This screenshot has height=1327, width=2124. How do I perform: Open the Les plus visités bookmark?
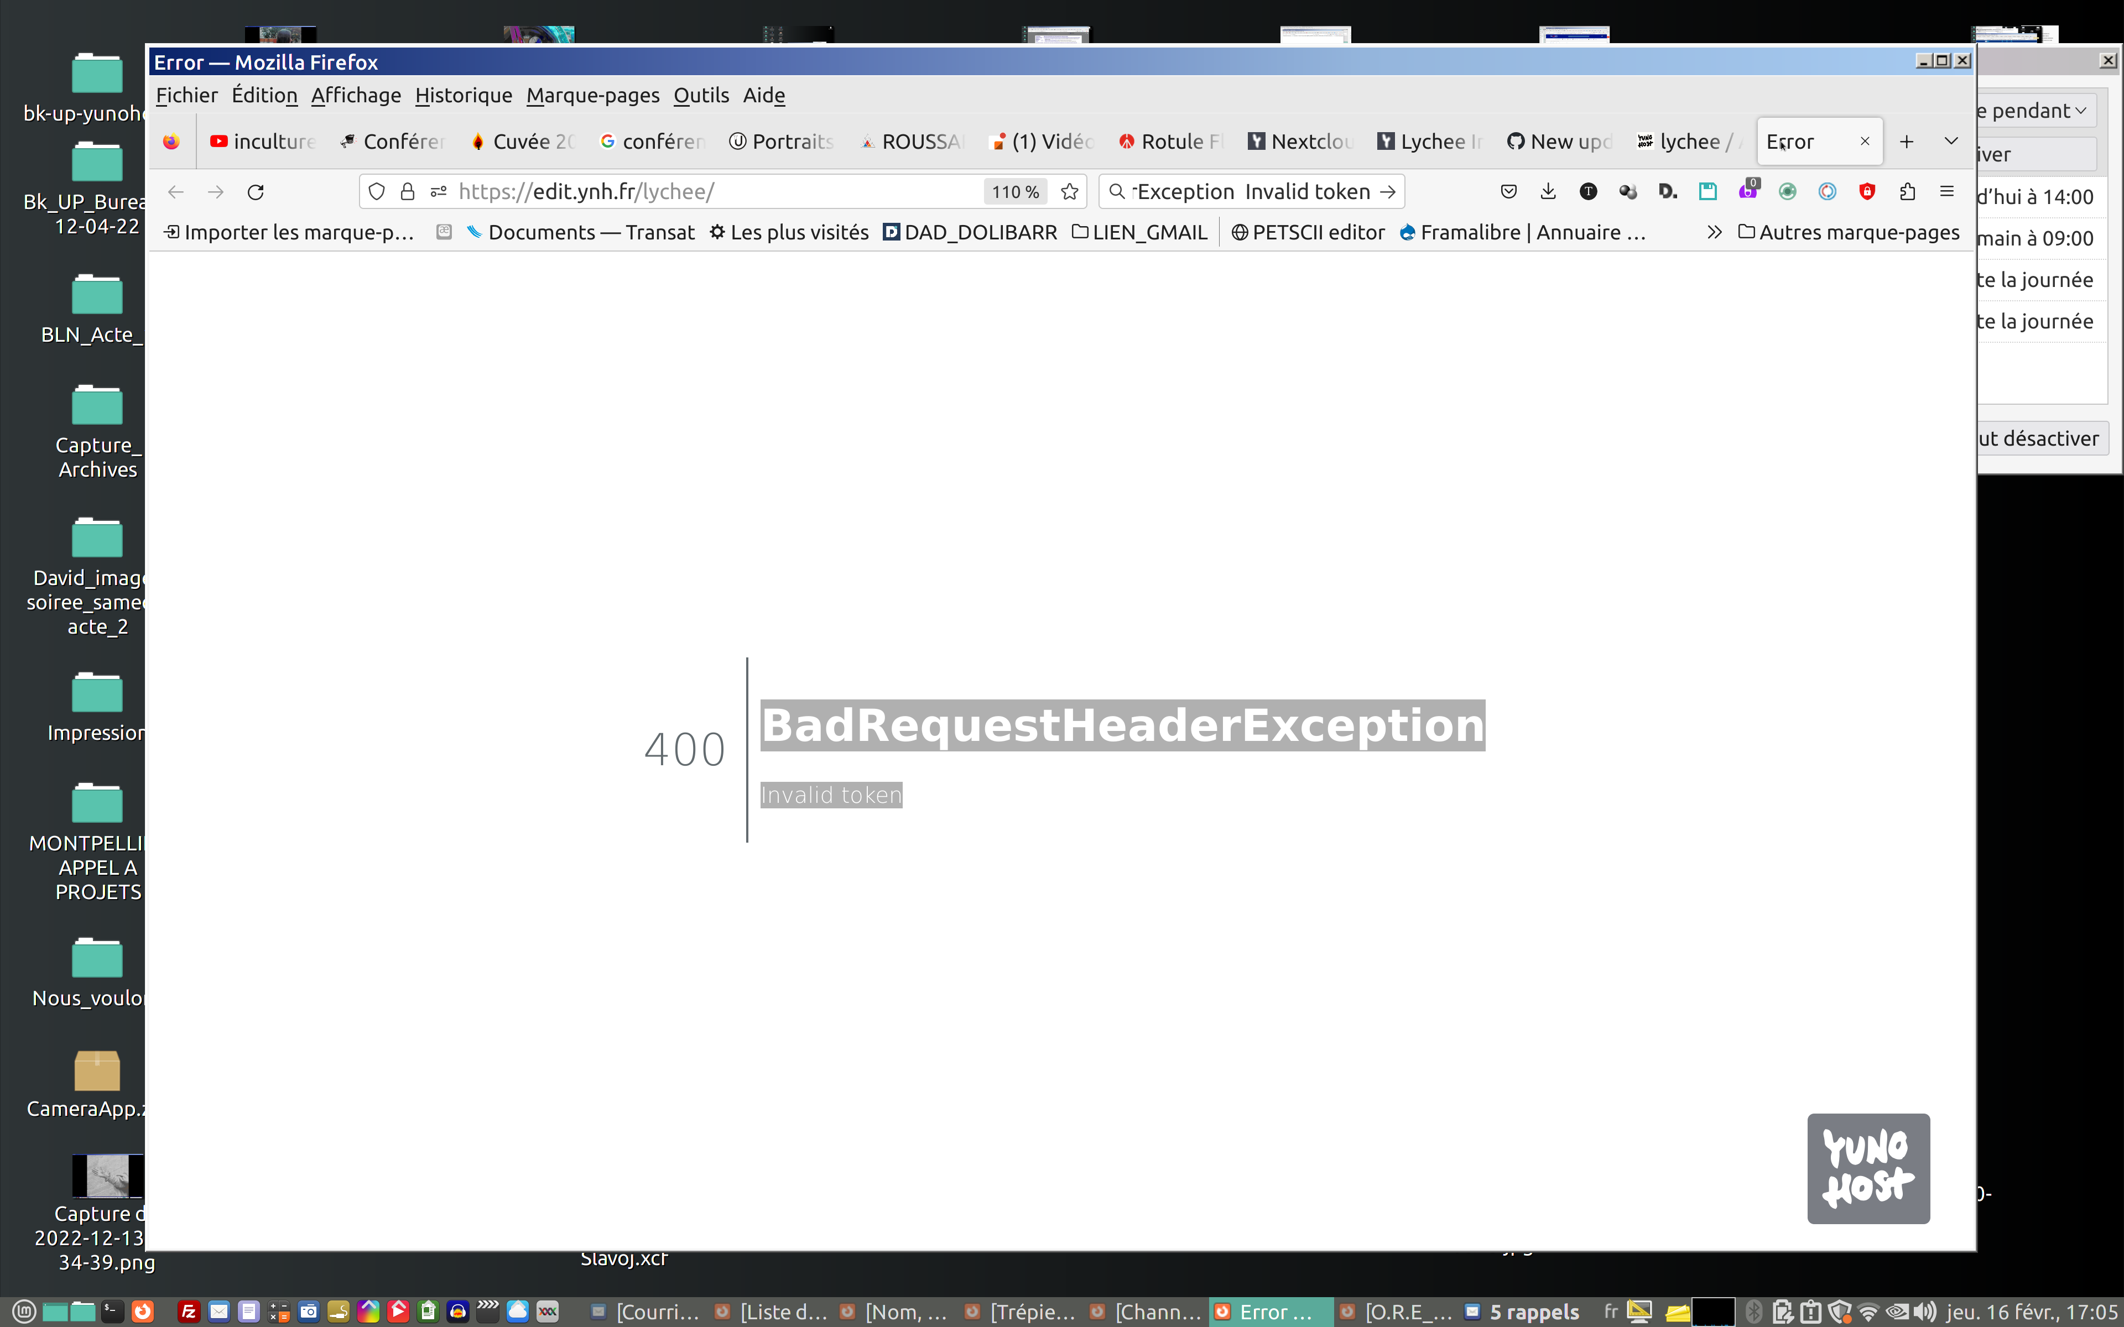tap(788, 233)
